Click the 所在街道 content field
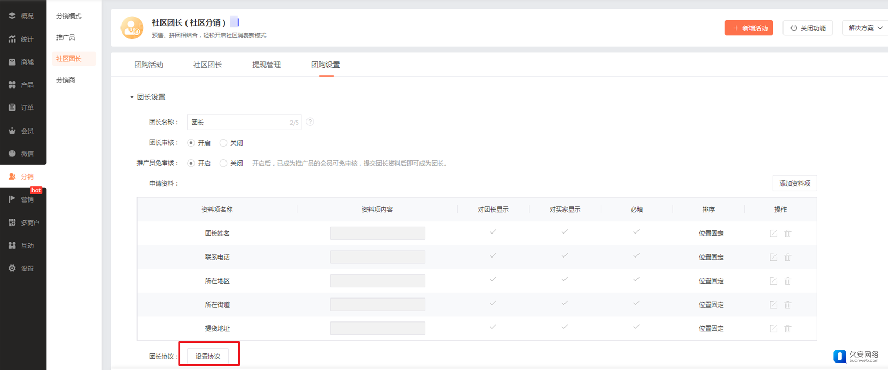Viewport: 888px width, 370px height. pos(377,305)
